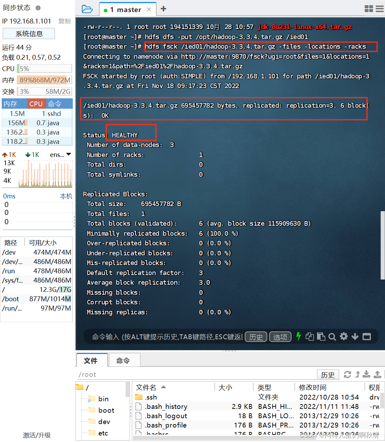Open the 选项 dropdown in command bar
This screenshot has width=385, height=442.
click(280, 336)
